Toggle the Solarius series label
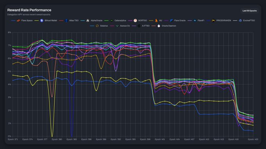Screen dimensions: 266x149 pos(104,26)
